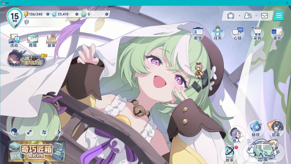Open the 任务 missions icon
291x164 pixels.
[218, 33]
